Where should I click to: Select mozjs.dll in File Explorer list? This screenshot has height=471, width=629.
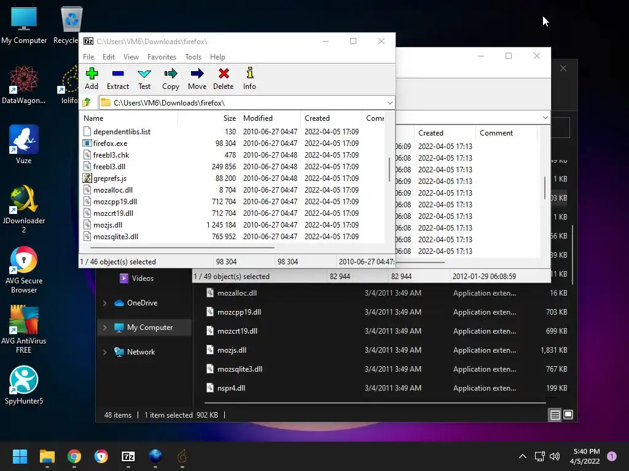coord(232,350)
